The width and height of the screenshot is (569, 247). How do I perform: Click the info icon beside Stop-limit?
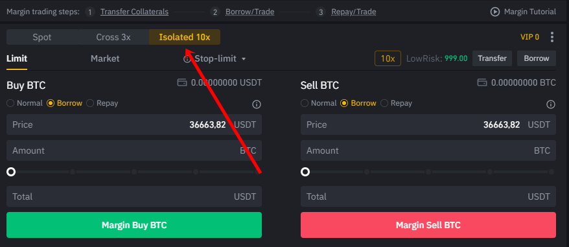point(187,59)
